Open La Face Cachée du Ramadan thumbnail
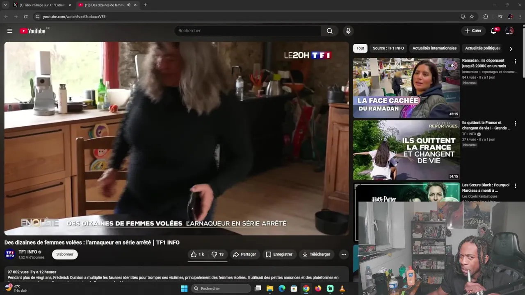Screen dimensions: 525x295 pyautogui.click(x=406, y=88)
